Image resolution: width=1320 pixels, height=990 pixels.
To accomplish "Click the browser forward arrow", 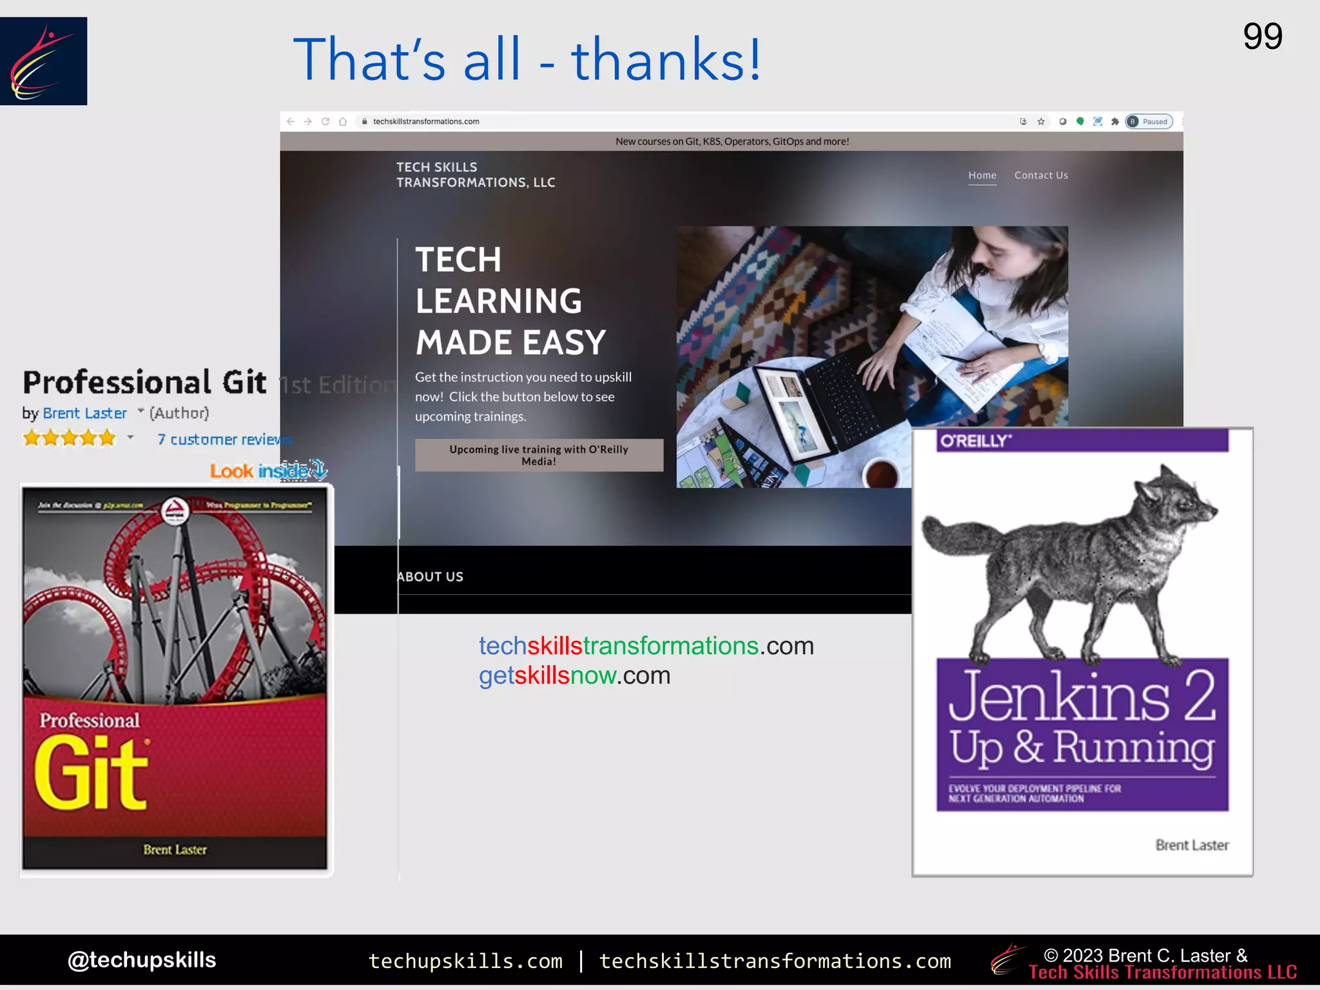I will 307,121.
